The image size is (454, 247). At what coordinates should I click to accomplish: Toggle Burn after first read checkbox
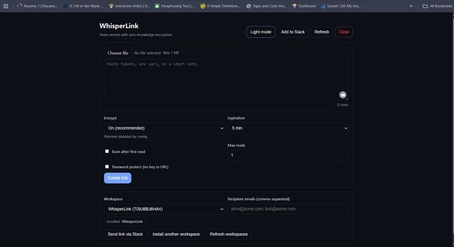pyautogui.click(x=107, y=151)
